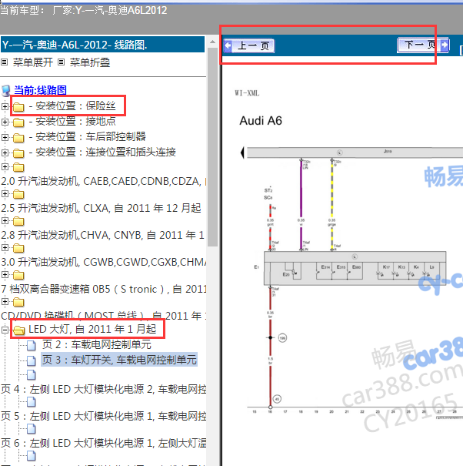This screenshot has height=466, width=463.
Task: Click the computer icon beside 当前:线路图
Action: point(6,90)
